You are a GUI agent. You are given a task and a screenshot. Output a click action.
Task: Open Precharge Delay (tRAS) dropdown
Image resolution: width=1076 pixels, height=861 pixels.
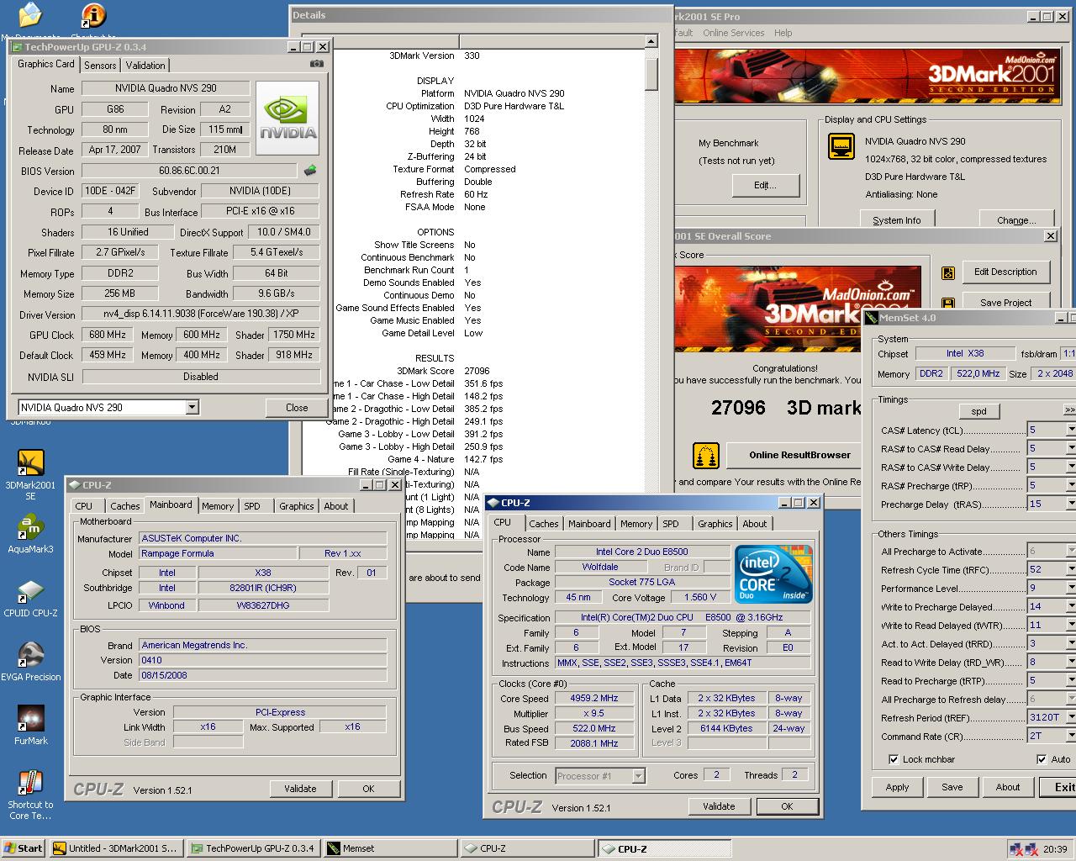click(x=1070, y=504)
